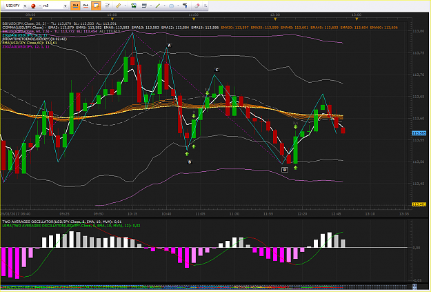Click the green LSMA oscillator indicator label
Viewport: 431px width, 292px height.
tap(71, 226)
